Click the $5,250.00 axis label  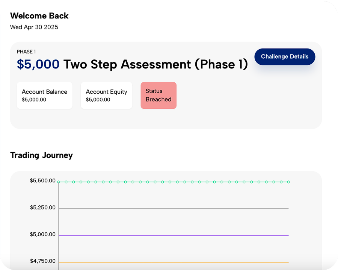click(x=43, y=208)
